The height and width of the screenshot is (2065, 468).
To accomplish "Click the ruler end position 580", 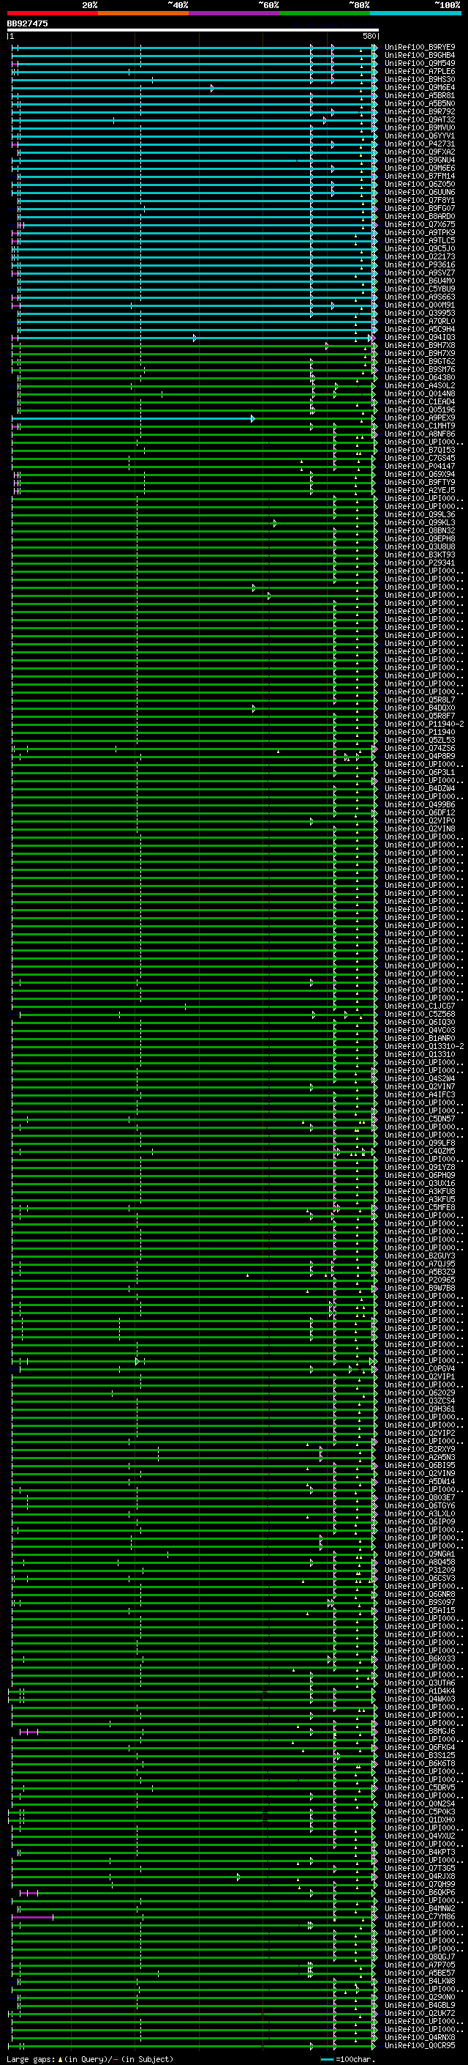I will click(x=369, y=36).
